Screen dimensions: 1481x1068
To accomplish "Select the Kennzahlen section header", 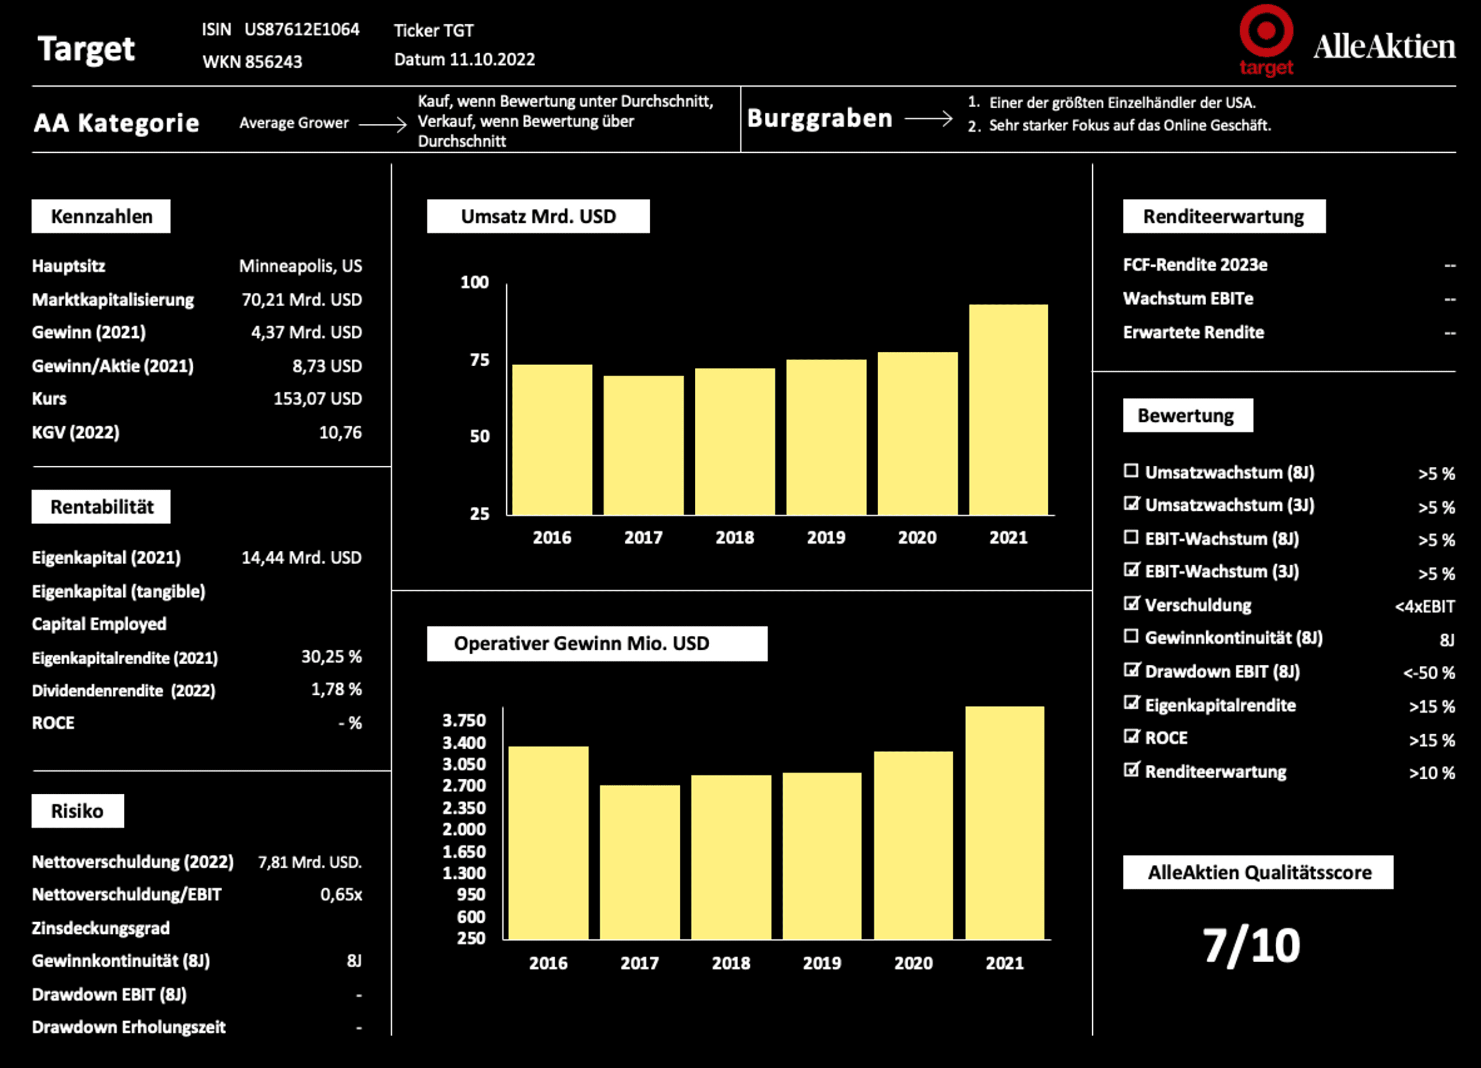I will click(x=101, y=216).
